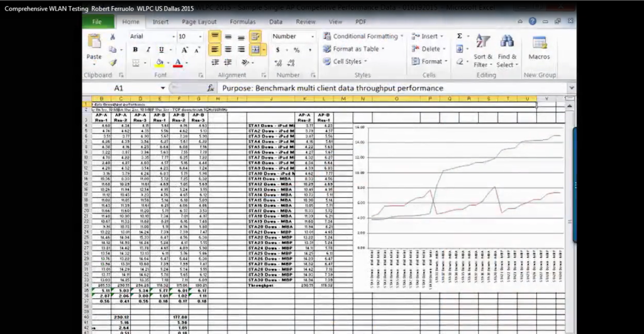Toggle Align Text Right

pyautogui.click(x=241, y=50)
